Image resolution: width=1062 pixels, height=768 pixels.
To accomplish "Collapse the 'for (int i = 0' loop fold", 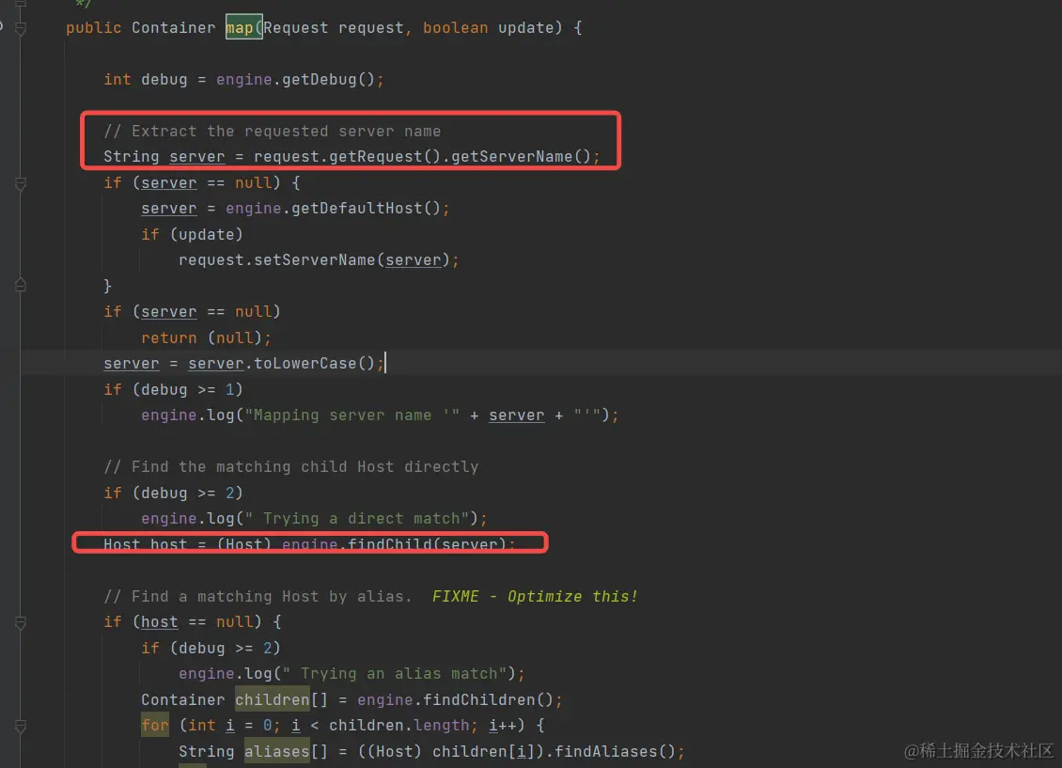I will coord(21,726).
